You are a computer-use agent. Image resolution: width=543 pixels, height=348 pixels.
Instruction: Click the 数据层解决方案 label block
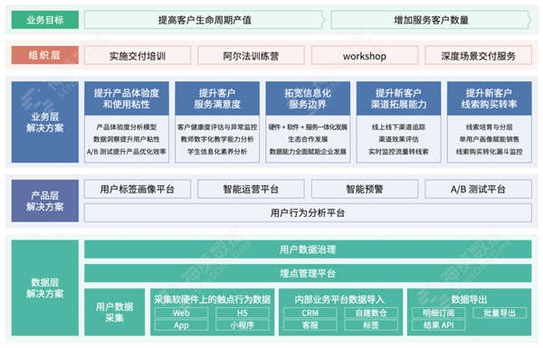pyautogui.click(x=45, y=287)
